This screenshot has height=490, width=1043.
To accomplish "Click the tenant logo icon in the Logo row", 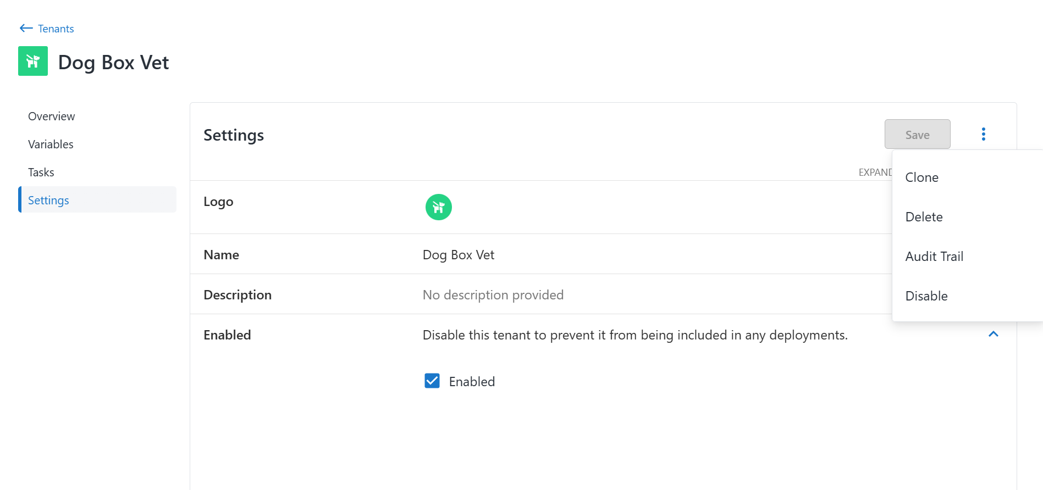I will pyautogui.click(x=438, y=207).
